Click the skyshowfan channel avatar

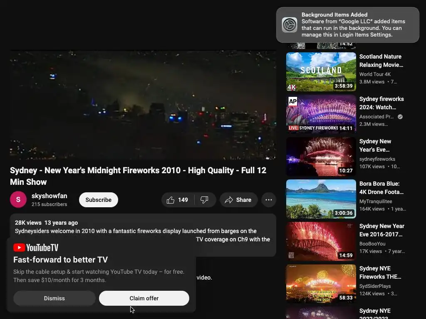pyautogui.click(x=18, y=200)
